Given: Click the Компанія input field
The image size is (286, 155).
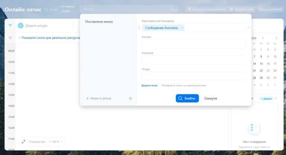Looking at the screenshot, I should click(x=194, y=60).
